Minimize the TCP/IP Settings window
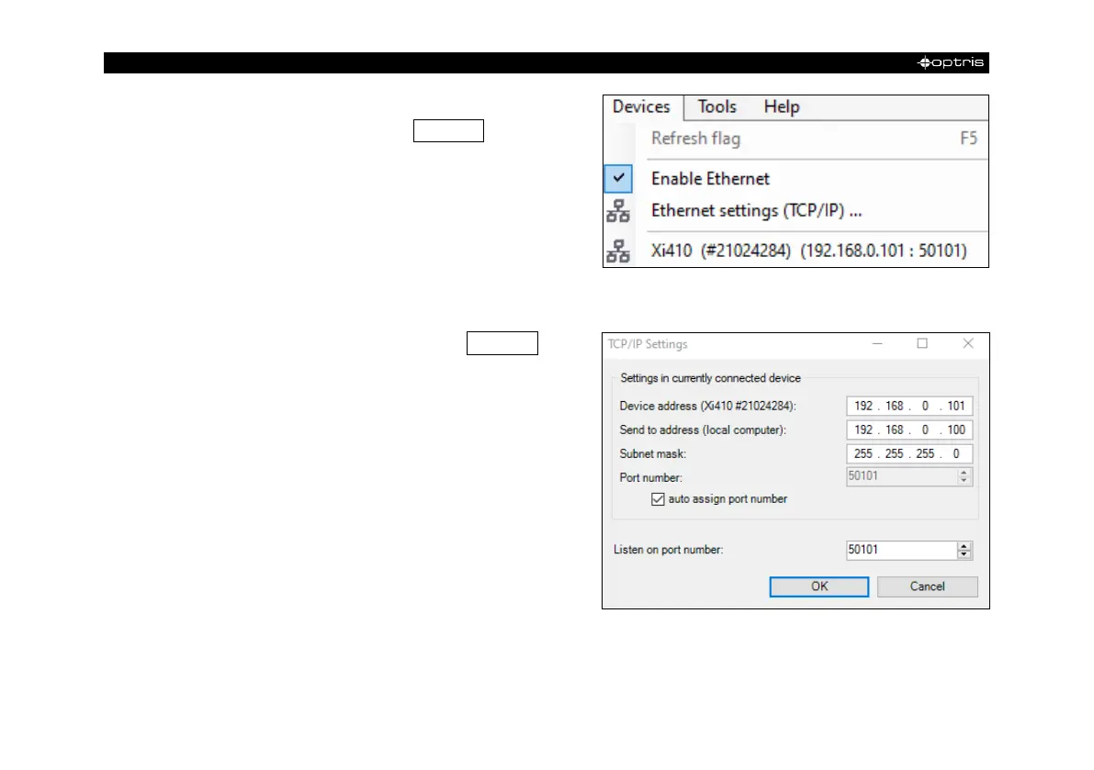The width and height of the screenshot is (1094, 770). pyautogui.click(x=878, y=343)
